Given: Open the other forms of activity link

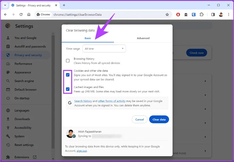Looking at the screenshot, I should coord(112,101).
